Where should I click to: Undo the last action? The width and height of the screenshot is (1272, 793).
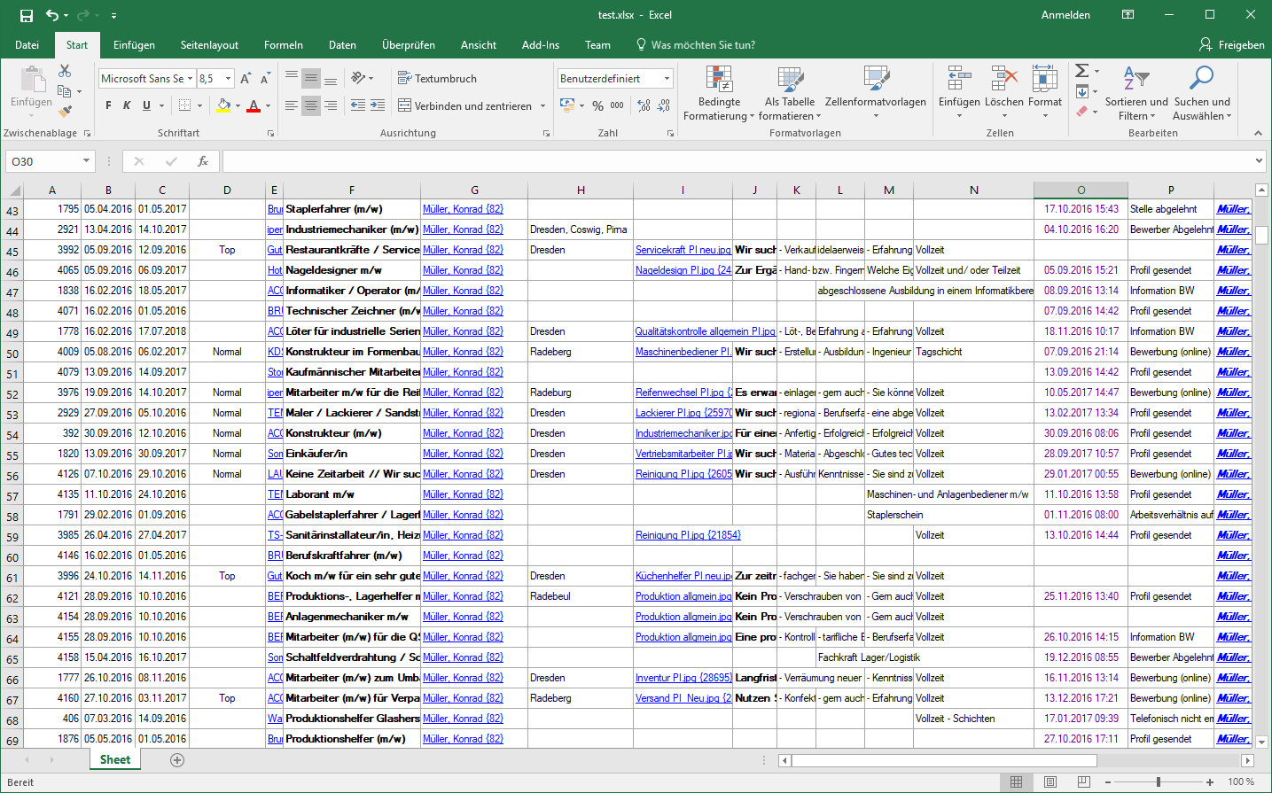click(52, 15)
